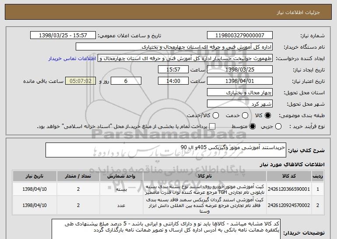Click the نام کالا column header
Screen dimensions: 337x239
click(x=205, y=176)
